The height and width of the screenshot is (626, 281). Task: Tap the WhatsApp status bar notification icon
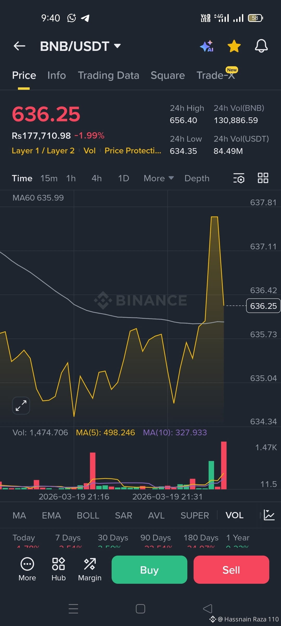[72, 18]
